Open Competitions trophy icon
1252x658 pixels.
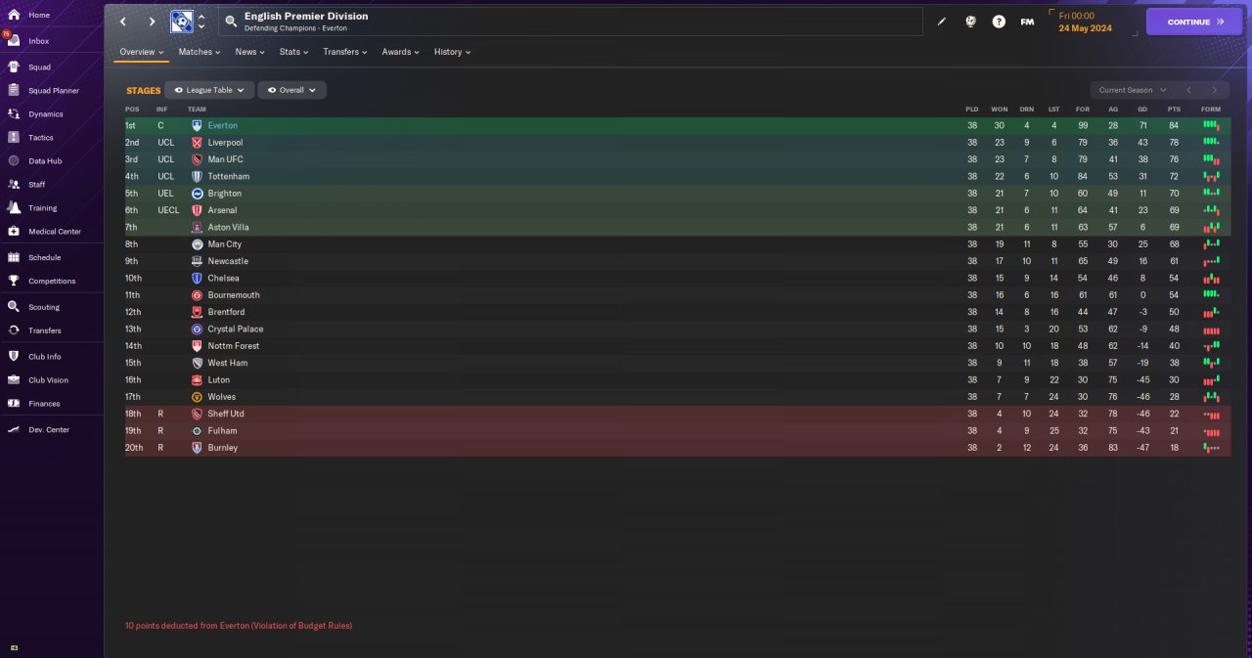click(14, 282)
